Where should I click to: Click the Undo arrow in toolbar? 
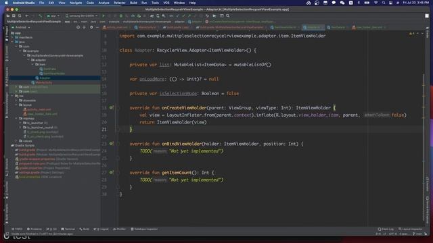207,16
